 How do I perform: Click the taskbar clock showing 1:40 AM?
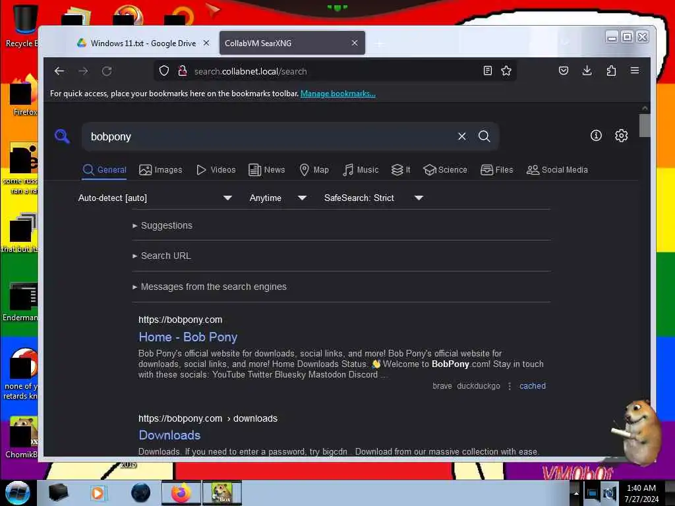[x=641, y=493]
